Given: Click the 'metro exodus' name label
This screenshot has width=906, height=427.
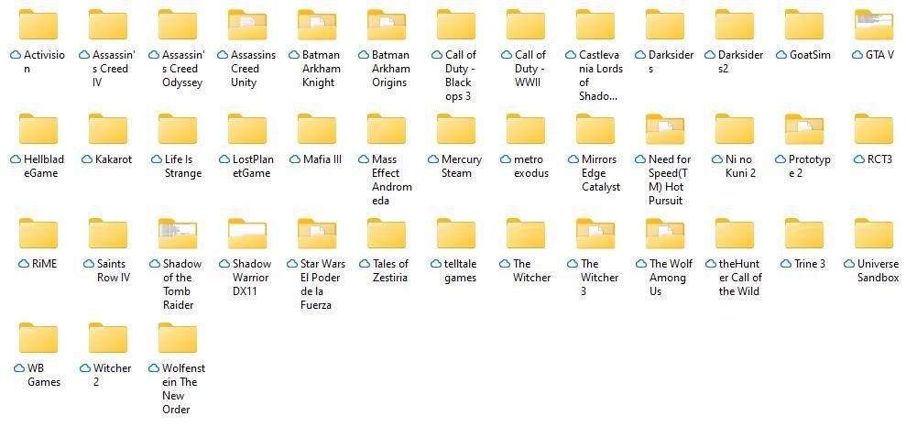Looking at the screenshot, I should [x=531, y=167].
